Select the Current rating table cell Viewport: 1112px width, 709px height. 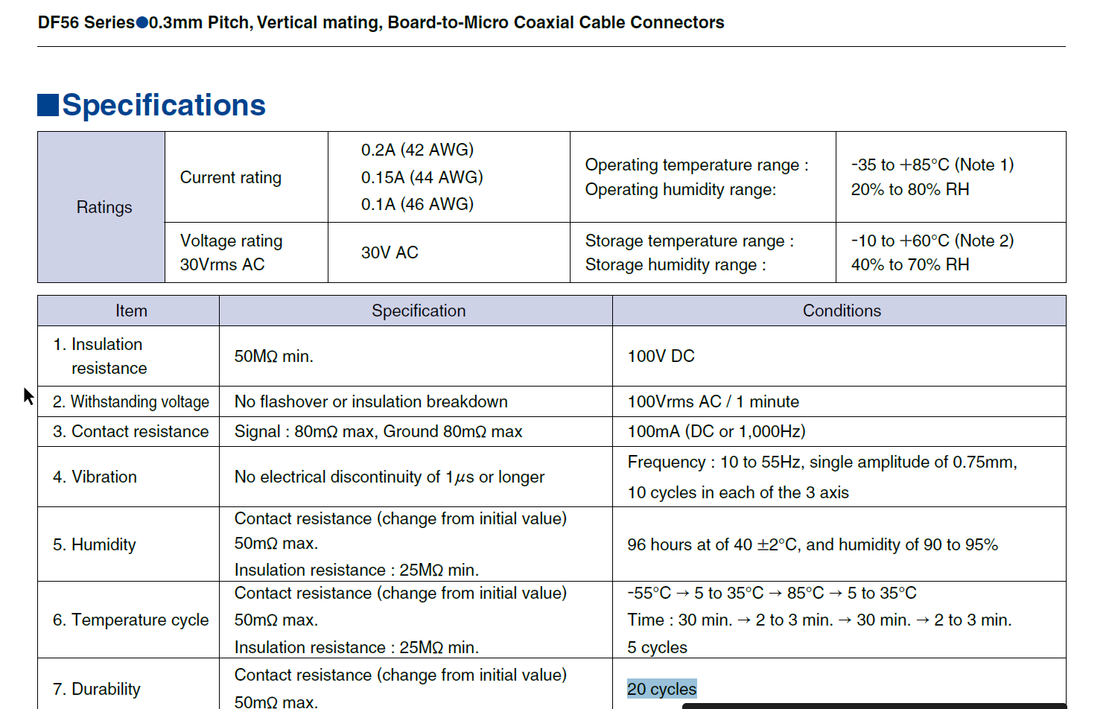(230, 177)
